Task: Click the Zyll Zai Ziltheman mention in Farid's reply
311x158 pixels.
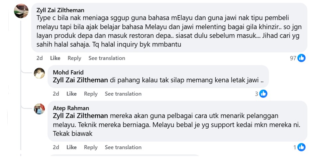Action: point(80,80)
